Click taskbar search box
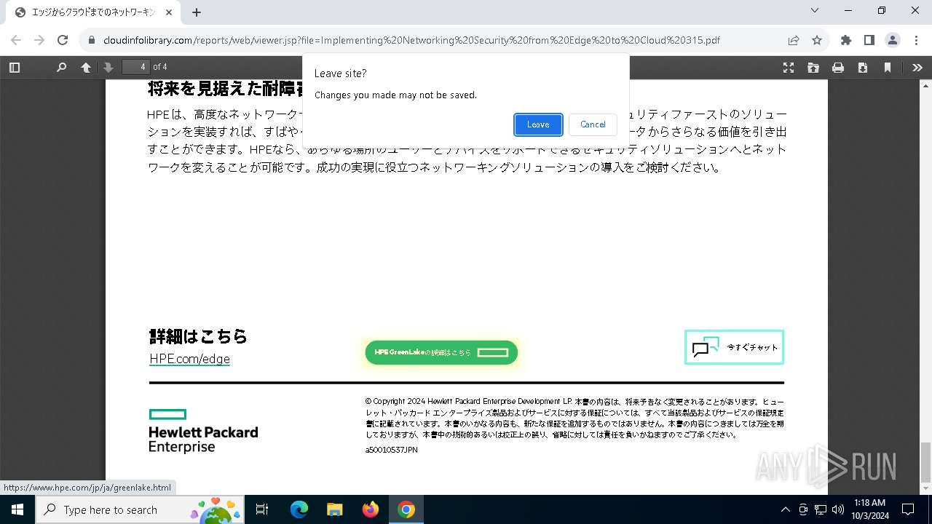Viewport: 932px width, 524px height. [x=140, y=509]
